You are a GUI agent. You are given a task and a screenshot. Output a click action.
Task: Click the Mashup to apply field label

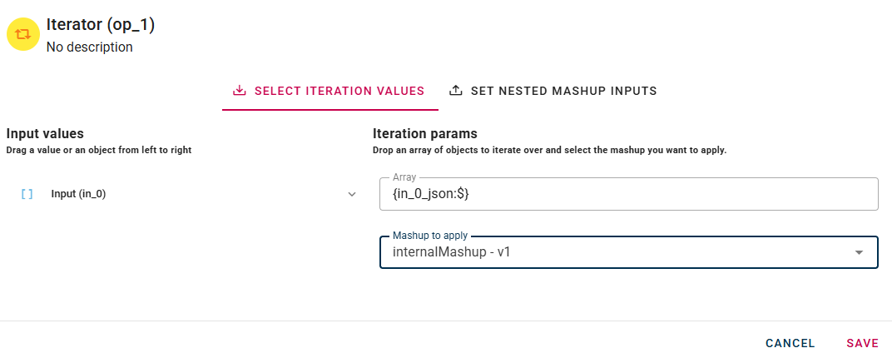(431, 236)
